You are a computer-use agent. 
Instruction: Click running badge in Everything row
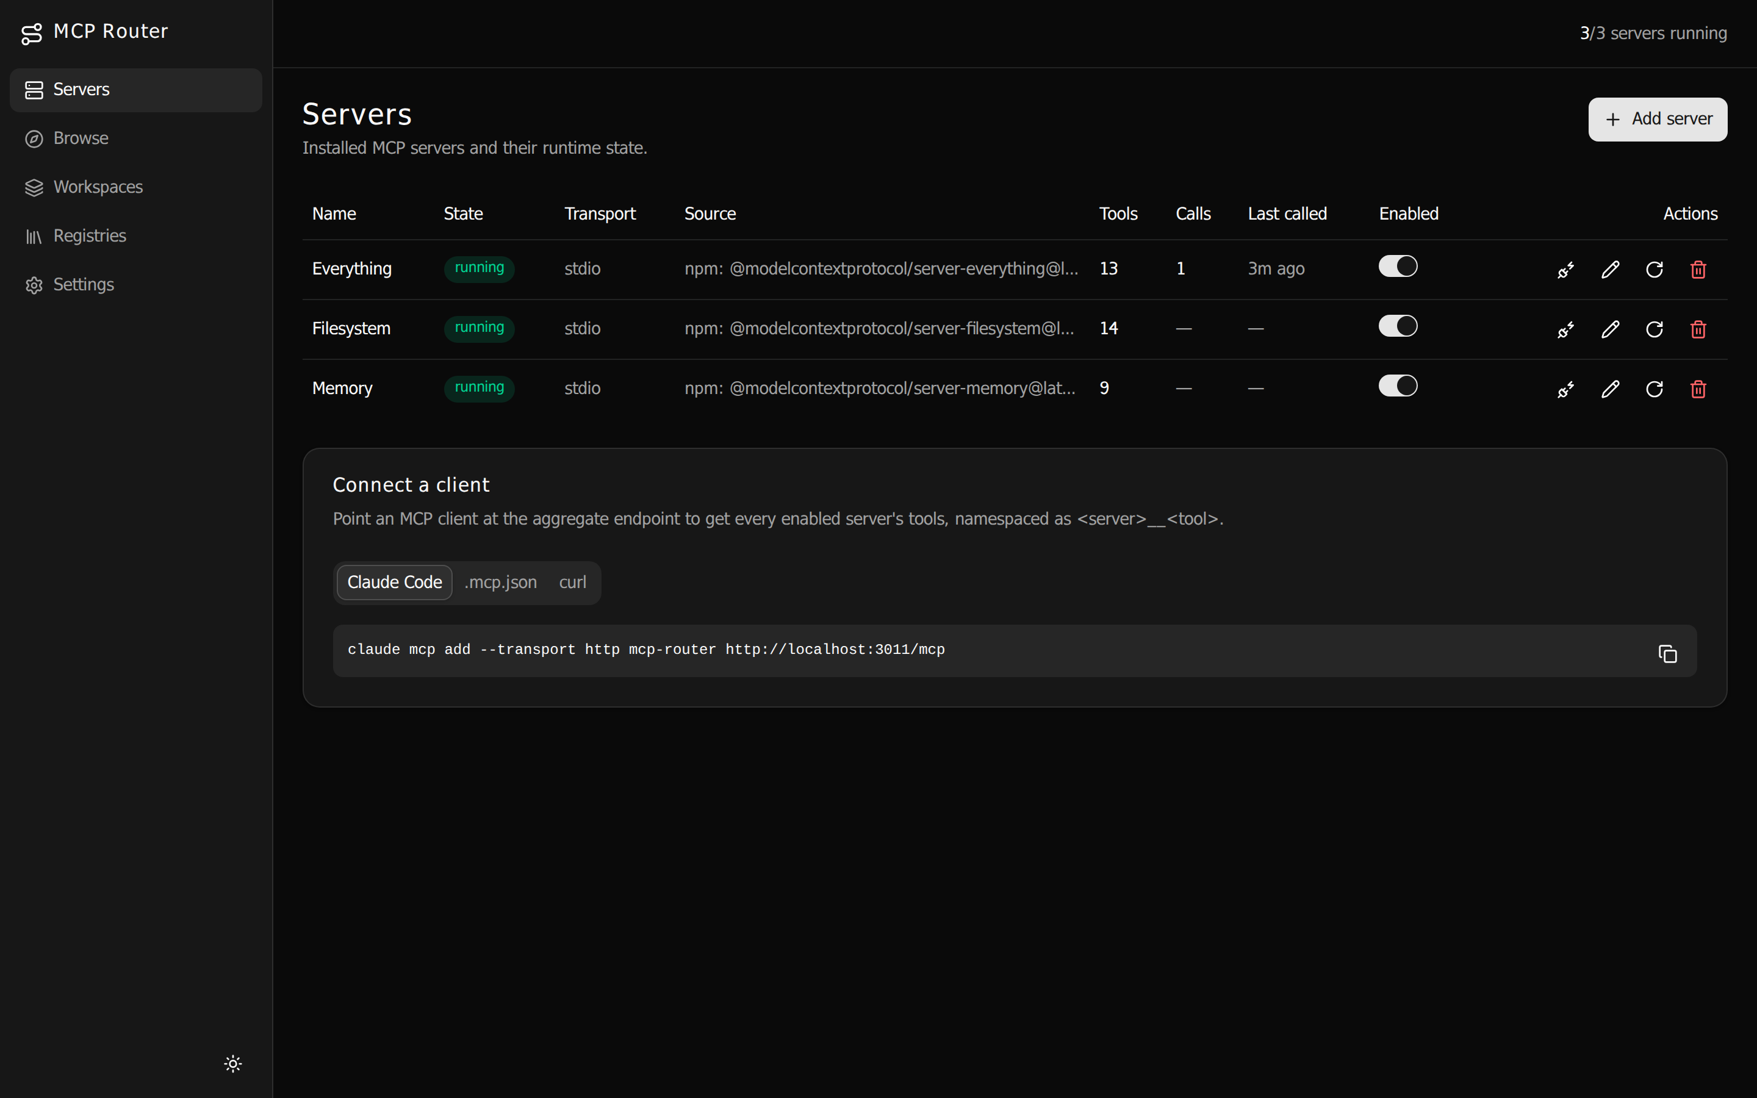pyautogui.click(x=479, y=268)
